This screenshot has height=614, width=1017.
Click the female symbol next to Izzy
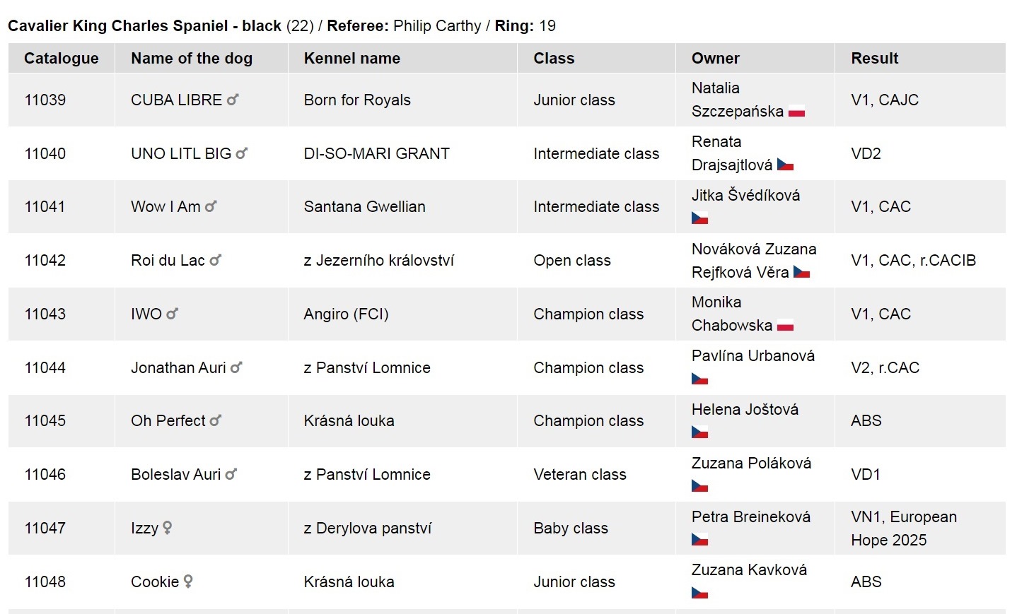click(167, 528)
